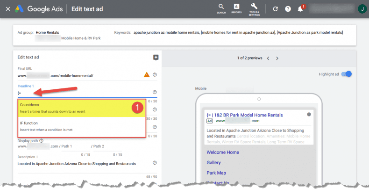Open the notifications bell icon
The image size is (369, 189).
pos(300,9)
